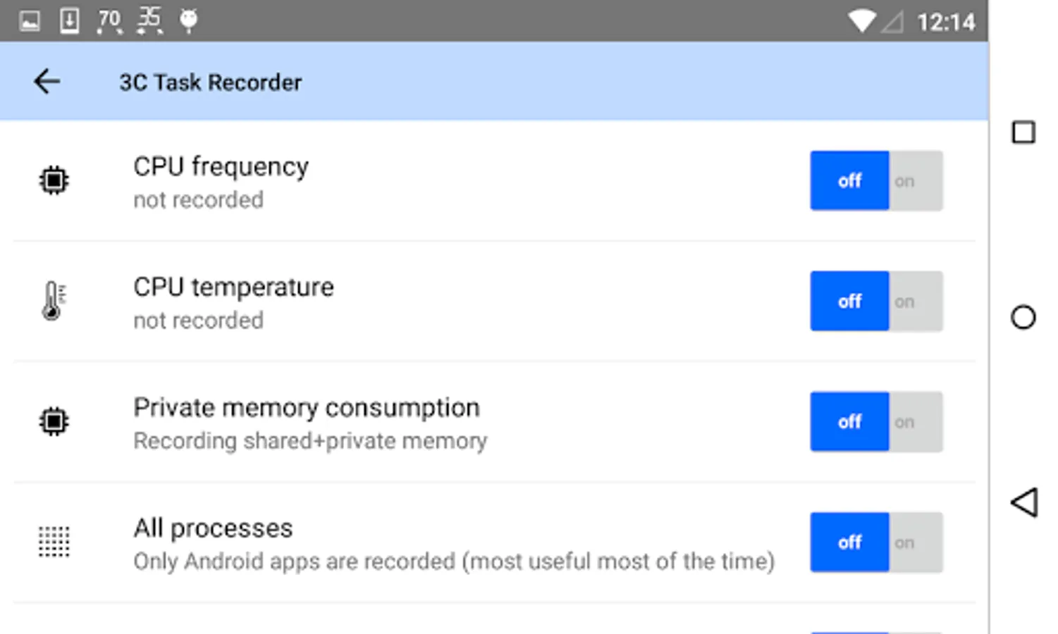Tap the image notification icon
Screen dimensions: 1058x634
30,21
